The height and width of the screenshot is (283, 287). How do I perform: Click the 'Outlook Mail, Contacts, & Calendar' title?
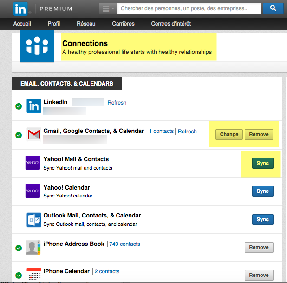click(x=92, y=216)
